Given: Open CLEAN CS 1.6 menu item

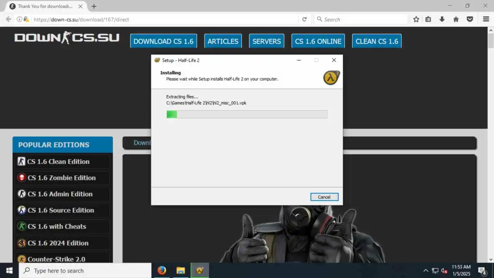Looking at the screenshot, I should tap(377, 41).
